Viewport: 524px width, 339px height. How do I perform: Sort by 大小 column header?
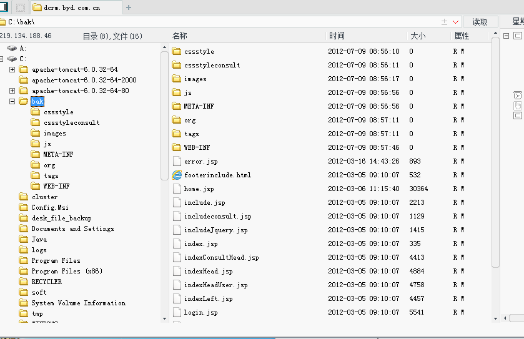click(x=418, y=36)
